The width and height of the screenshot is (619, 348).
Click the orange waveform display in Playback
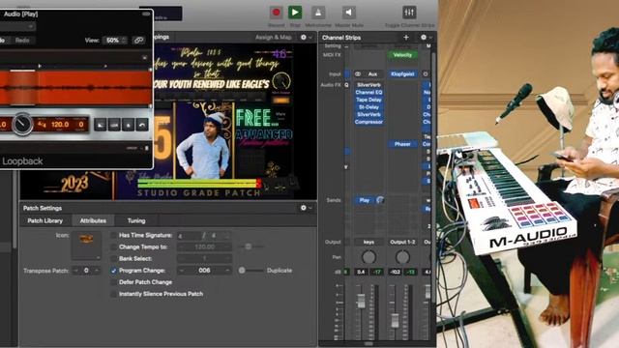[x=75, y=88]
